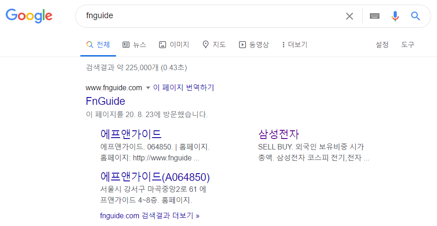
Task: Open the 에프앤가이드(A064850) sitelink
Action: (x=155, y=177)
